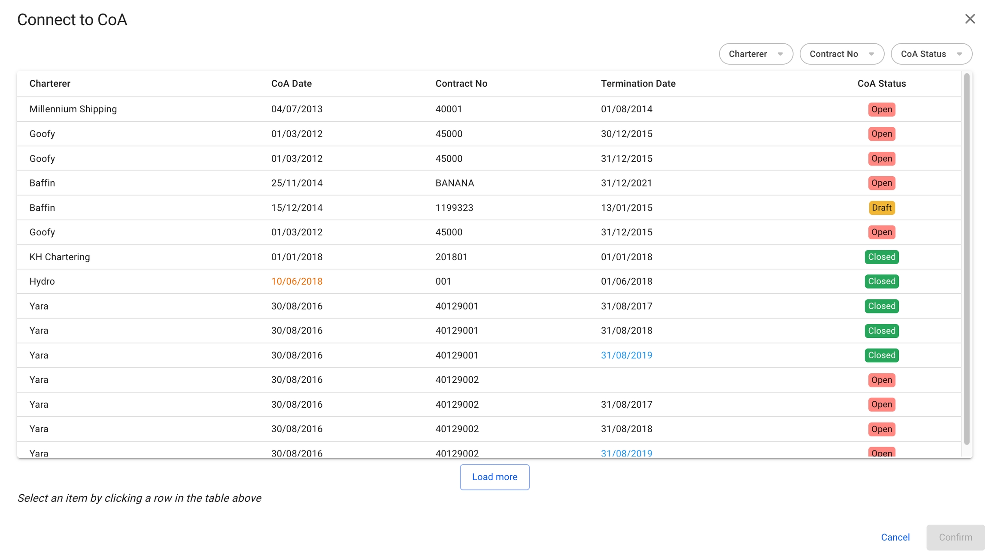Open the Charterer filter dropdown
Image resolution: width=989 pixels, height=556 pixels.
click(755, 54)
